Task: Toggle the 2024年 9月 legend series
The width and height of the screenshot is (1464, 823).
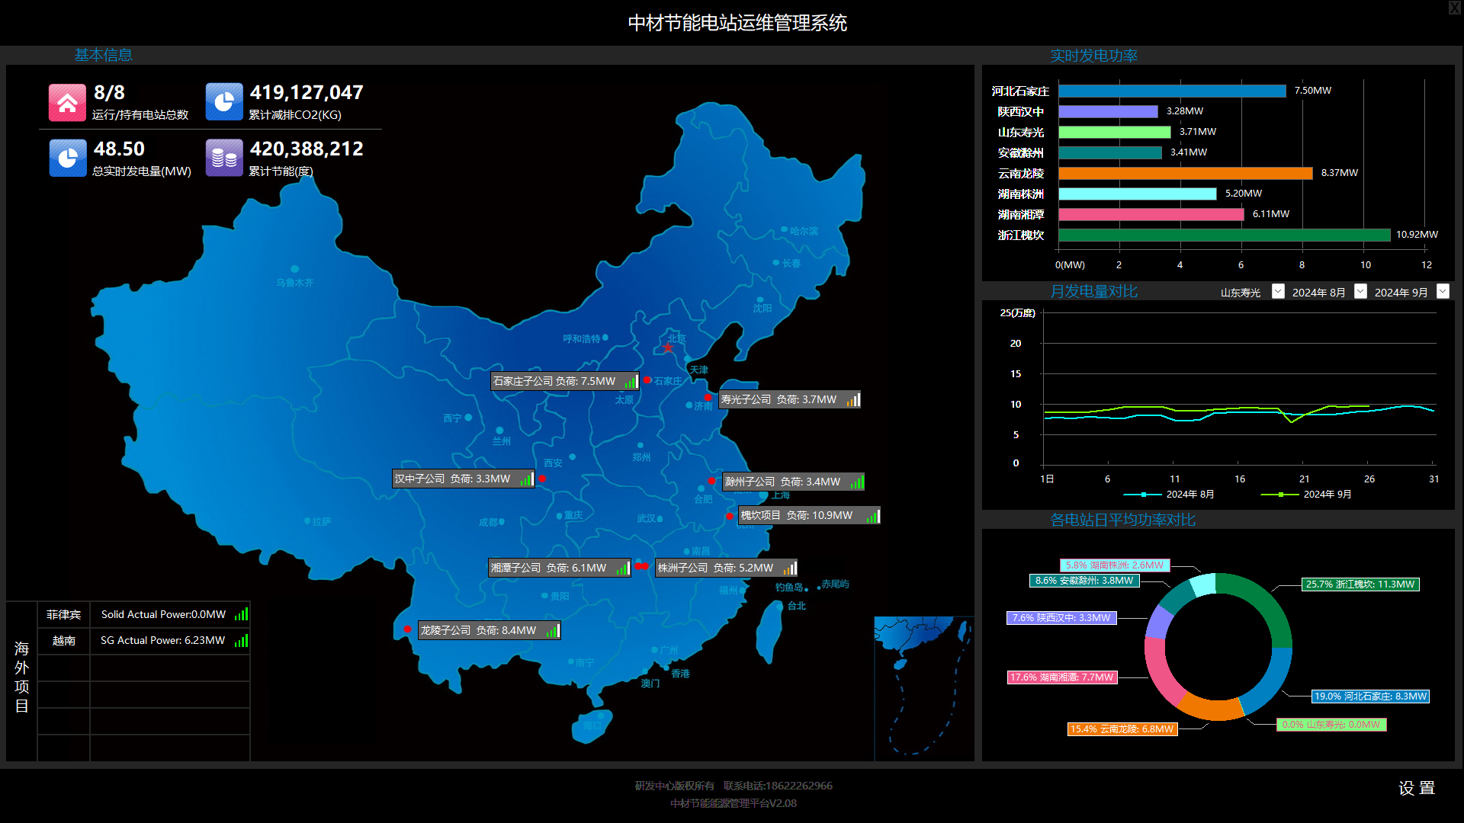Action: point(1306,495)
